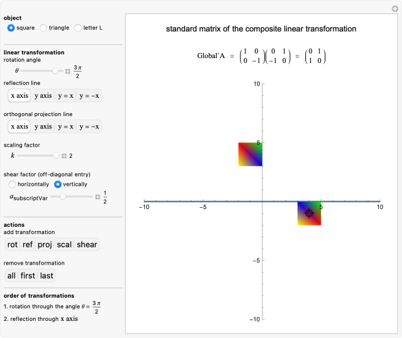Set shear direction to horizontally
Image resolution: width=402 pixels, height=338 pixels.
click(12, 184)
